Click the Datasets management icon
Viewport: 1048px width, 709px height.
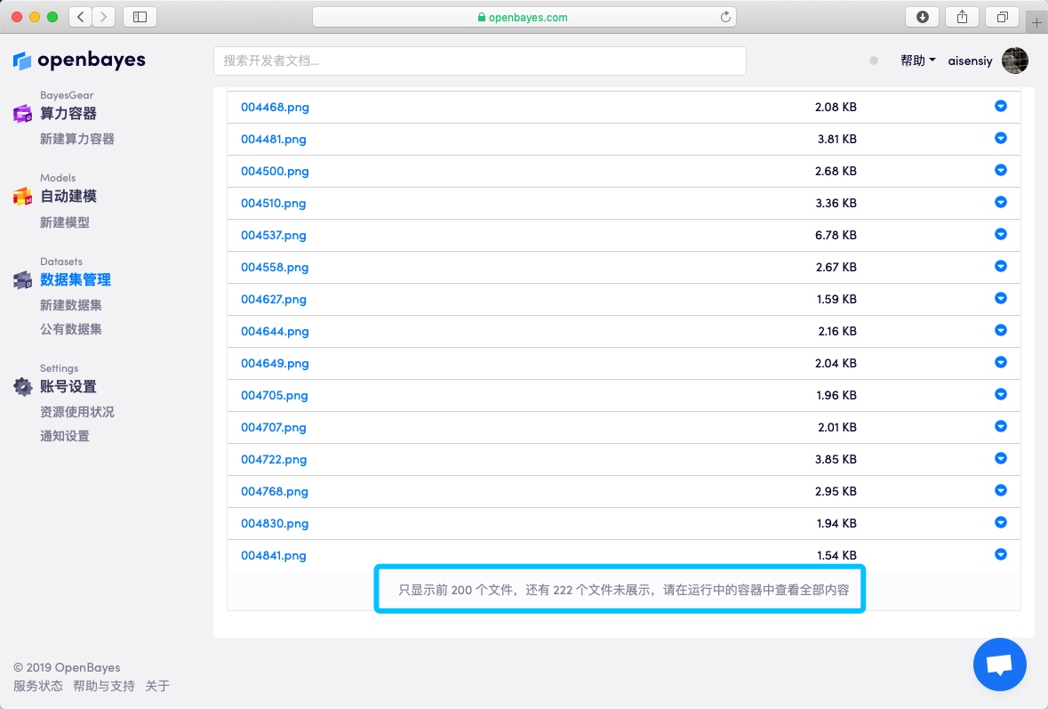coord(22,280)
